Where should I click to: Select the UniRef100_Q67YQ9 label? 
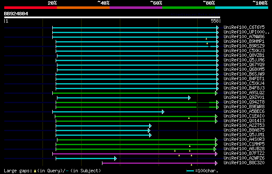click(x=244, y=65)
